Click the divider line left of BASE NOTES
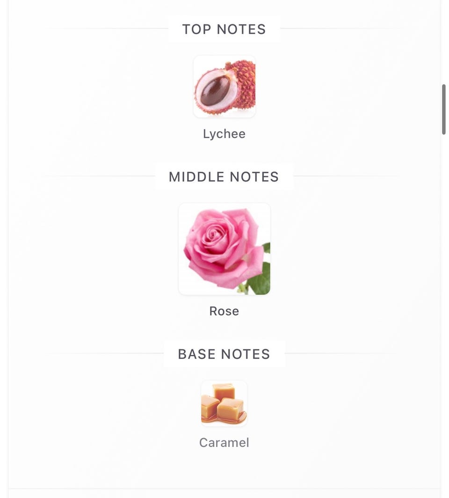Image resolution: width=449 pixels, height=498 pixels. [x=105, y=353]
